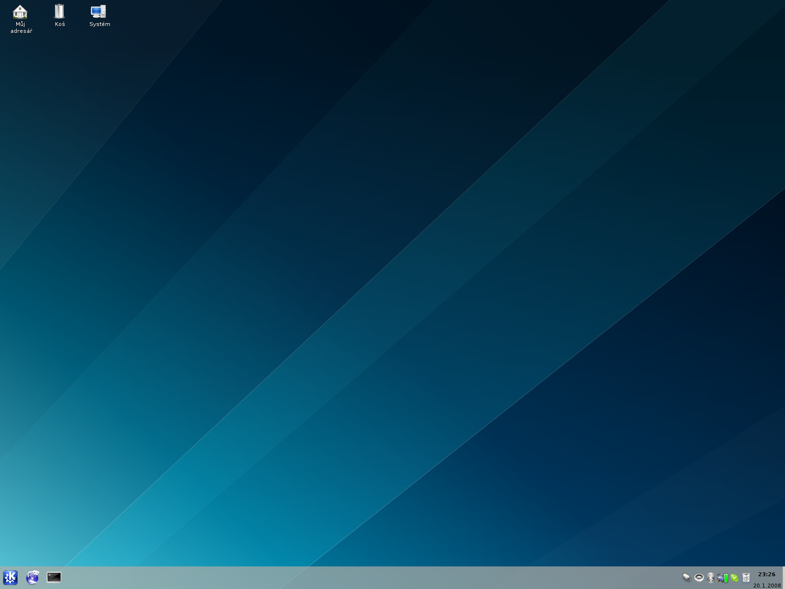Click the date 20.1.2008 in panel
785x589 pixels.
[767, 586]
